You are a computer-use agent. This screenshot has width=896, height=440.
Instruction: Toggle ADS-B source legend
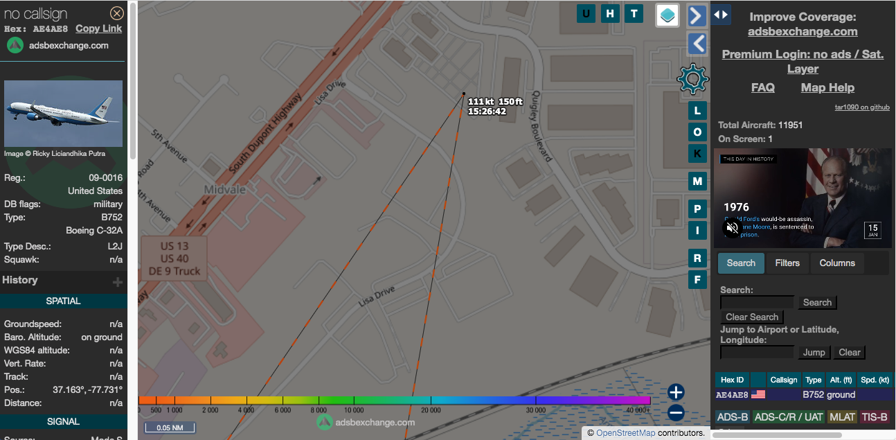(x=733, y=417)
